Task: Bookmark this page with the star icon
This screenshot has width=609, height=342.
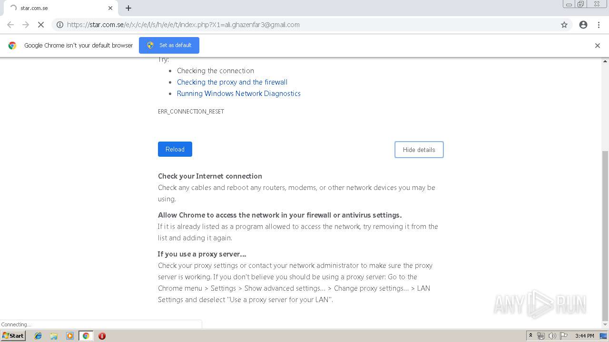Action: click(x=564, y=25)
